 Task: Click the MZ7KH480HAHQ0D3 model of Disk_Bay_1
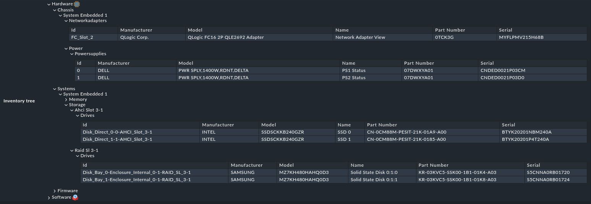pos(304,180)
